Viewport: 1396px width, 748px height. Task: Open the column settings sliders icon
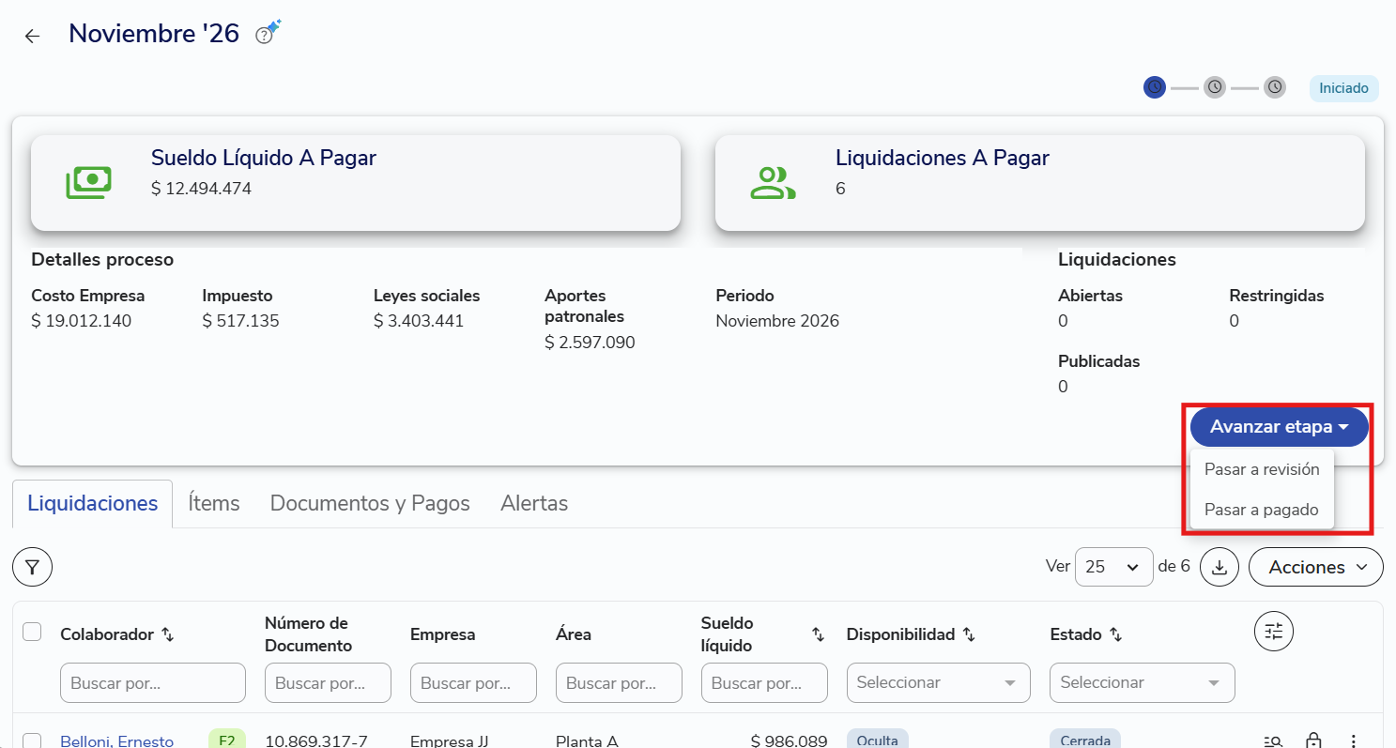[1274, 632]
